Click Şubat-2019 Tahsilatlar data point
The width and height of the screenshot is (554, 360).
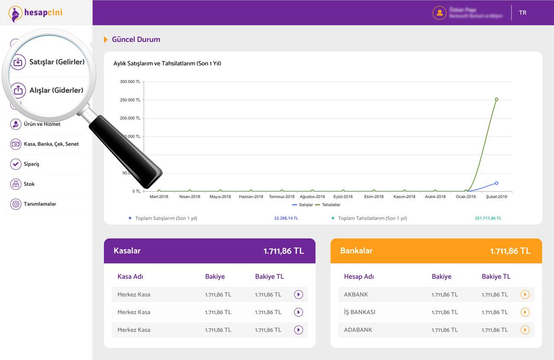[x=496, y=99]
